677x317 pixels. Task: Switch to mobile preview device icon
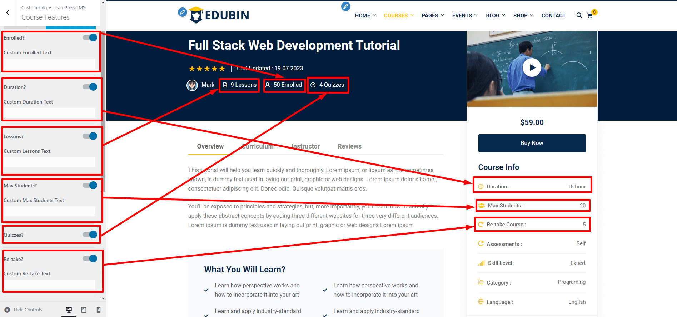click(99, 310)
